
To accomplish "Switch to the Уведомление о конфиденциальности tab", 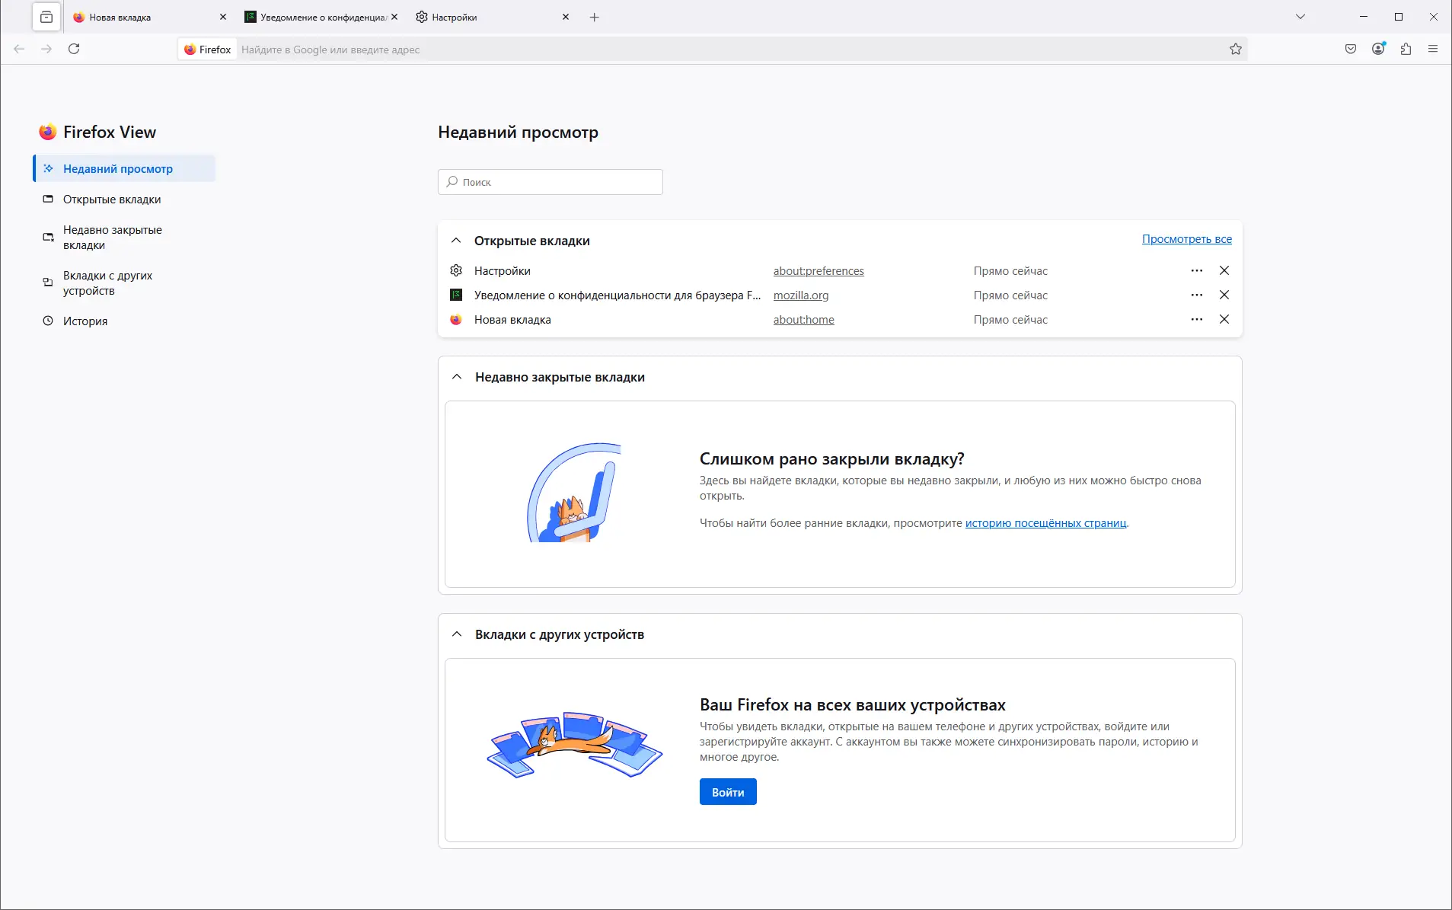I will (x=321, y=17).
